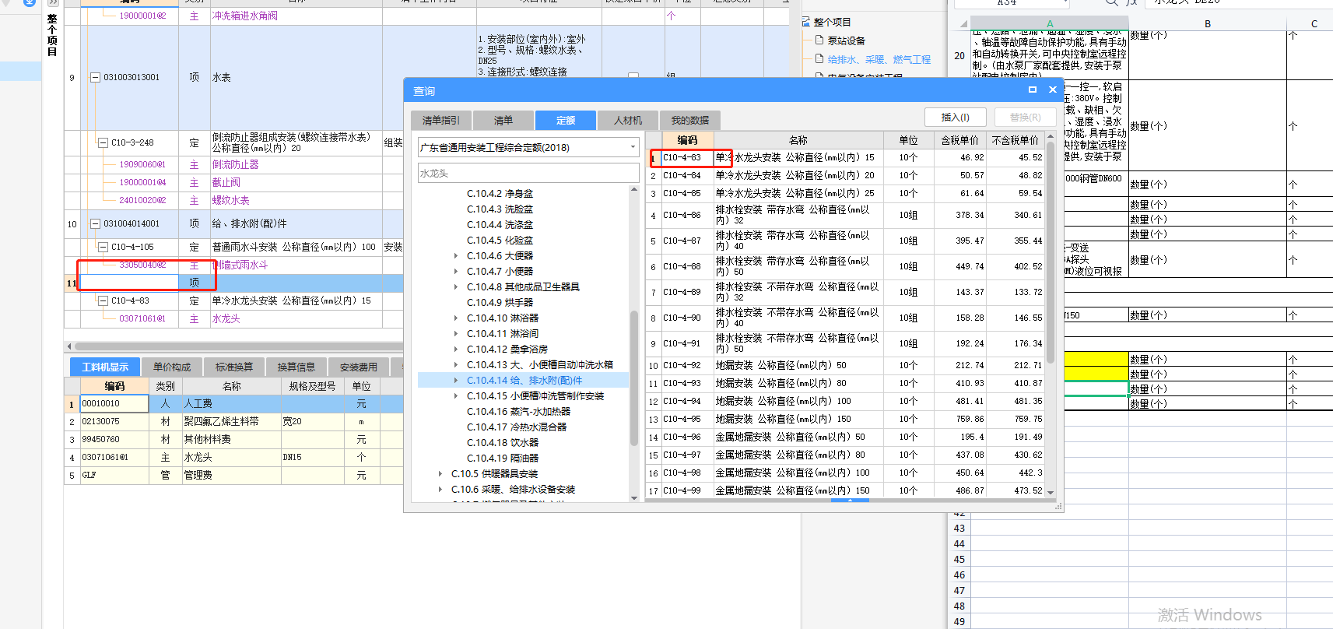The height and width of the screenshot is (629, 1333).
Task: Click column B header in spreadsheet
Action: point(1208,24)
